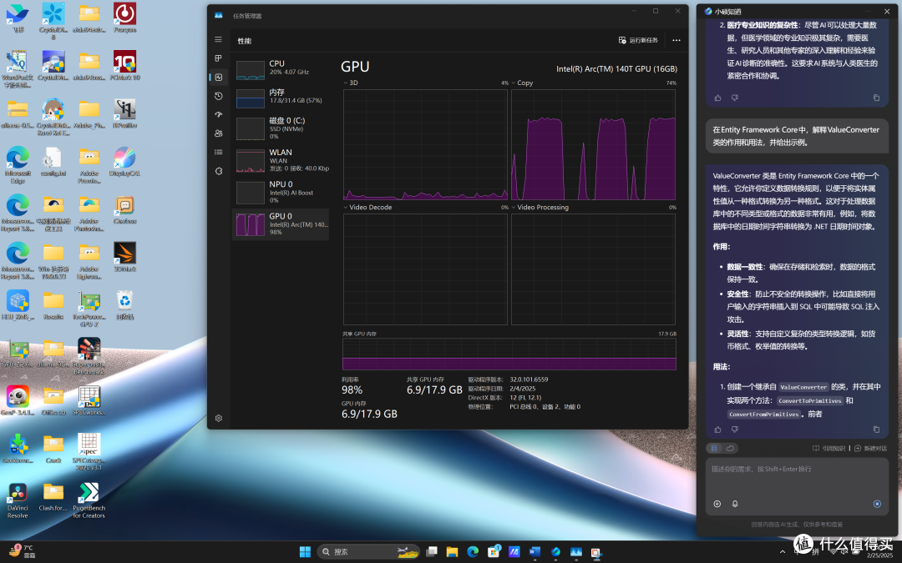The image size is (902, 563).
Task: Open Task Manager hamburger navigation menu
Action: 218,40
